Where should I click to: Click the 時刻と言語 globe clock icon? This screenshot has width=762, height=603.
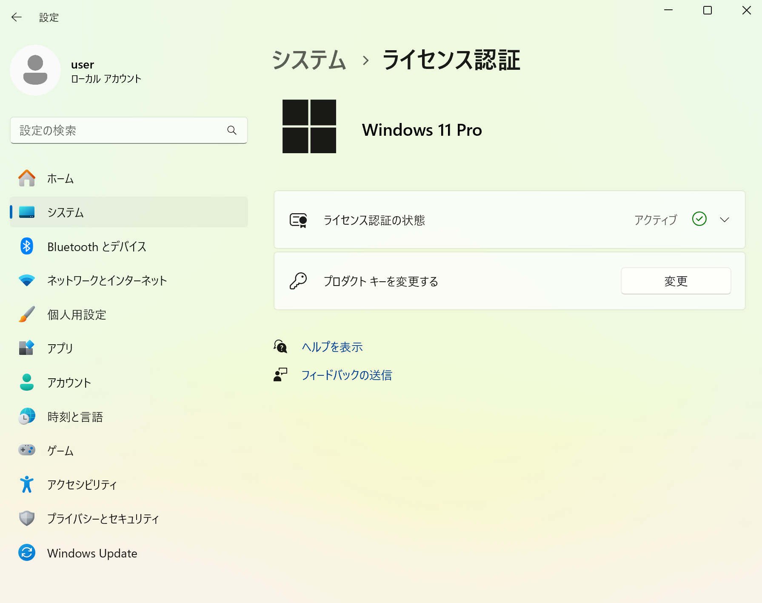pos(27,416)
